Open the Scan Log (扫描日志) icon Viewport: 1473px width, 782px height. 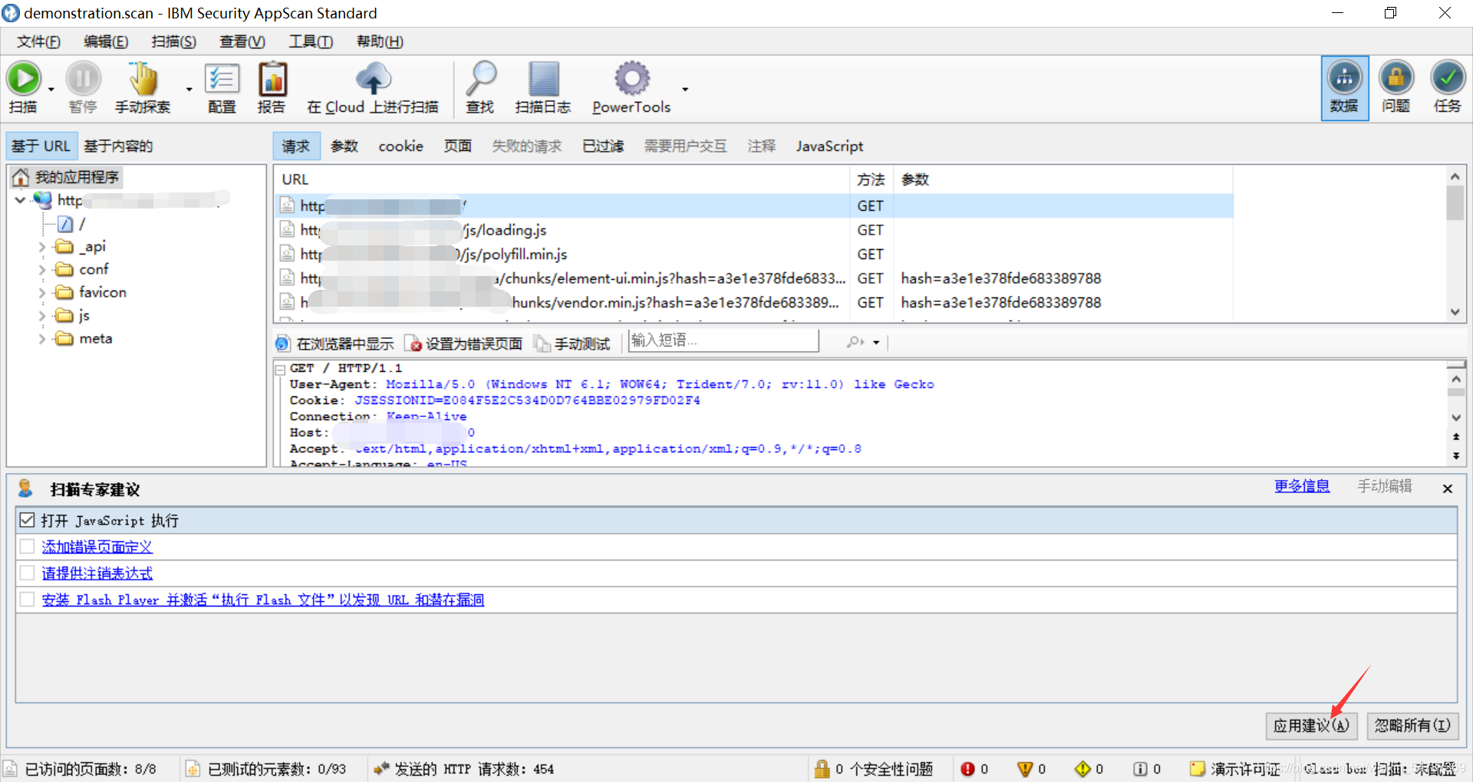tap(544, 78)
